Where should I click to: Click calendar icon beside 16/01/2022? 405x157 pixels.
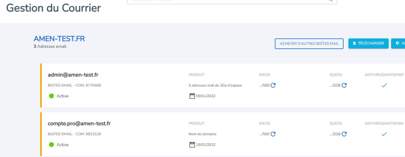click(x=192, y=145)
